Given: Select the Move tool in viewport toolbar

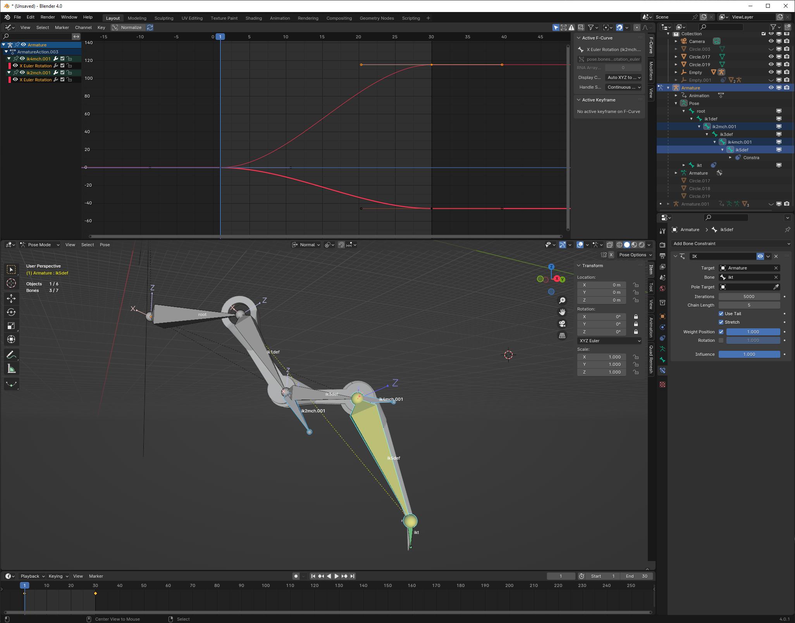Looking at the screenshot, I should point(11,298).
